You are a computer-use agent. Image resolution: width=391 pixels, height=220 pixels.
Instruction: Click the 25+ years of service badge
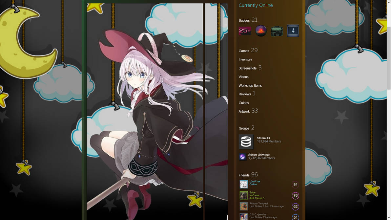coord(245,31)
